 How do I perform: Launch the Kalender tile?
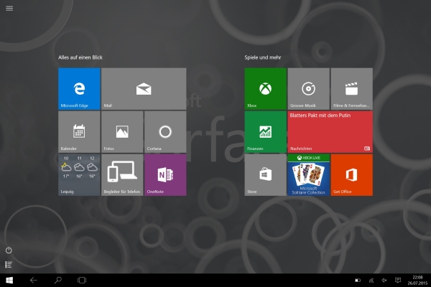click(x=79, y=132)
